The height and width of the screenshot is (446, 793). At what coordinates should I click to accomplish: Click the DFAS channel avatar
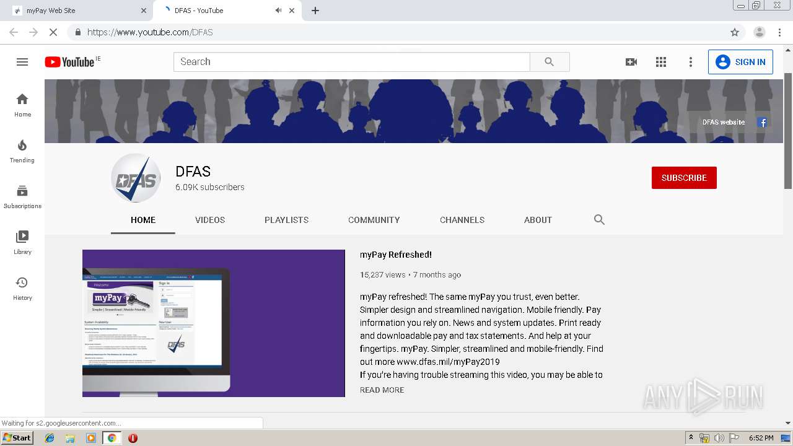(136, 178)
